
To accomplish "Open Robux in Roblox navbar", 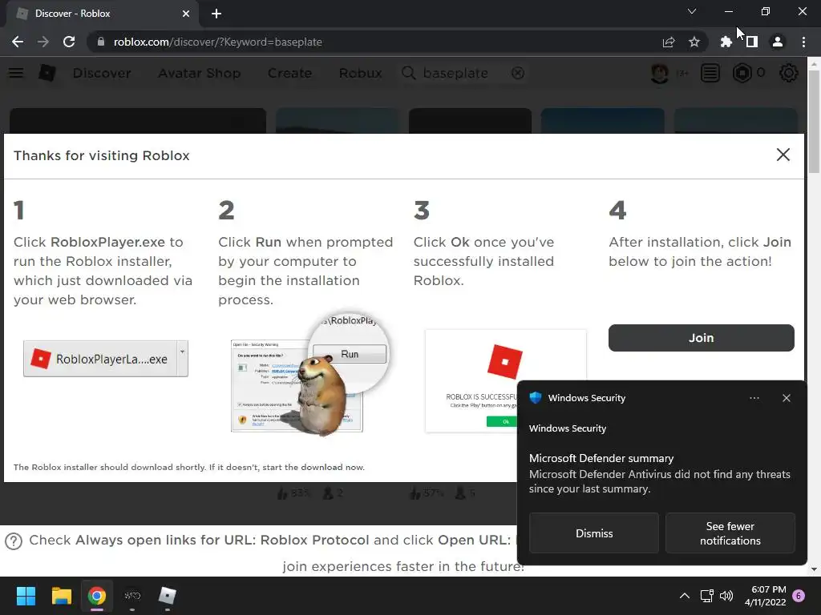I will [360, 73].
